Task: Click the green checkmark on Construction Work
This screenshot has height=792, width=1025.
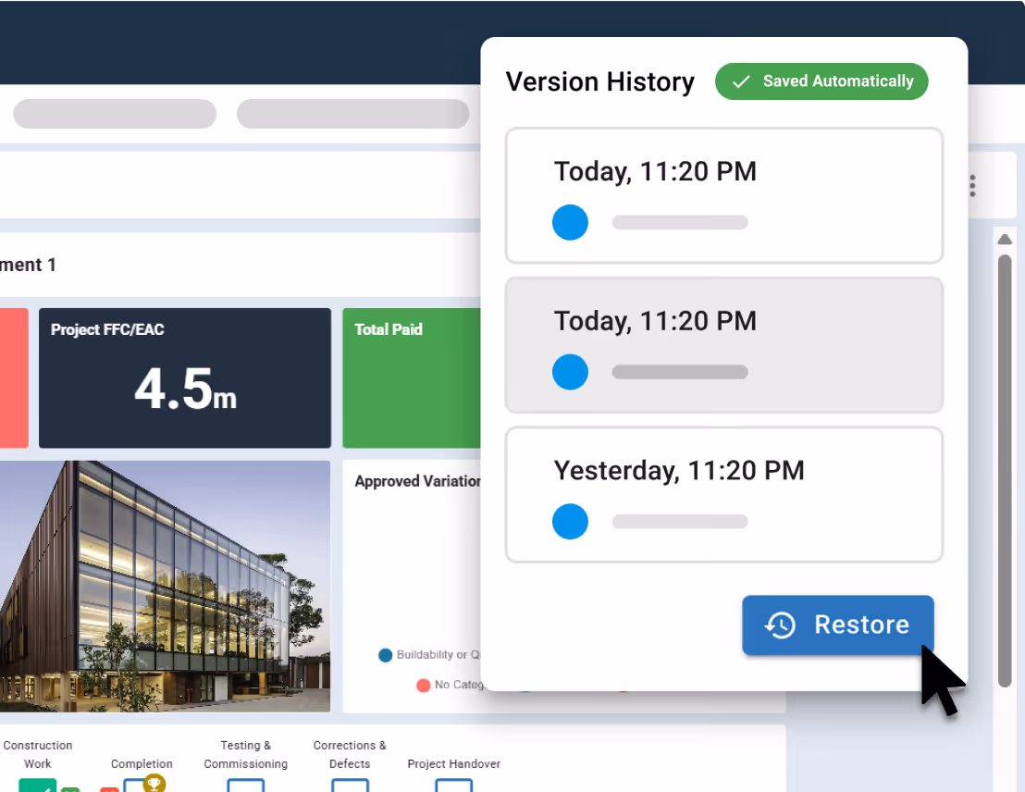Action: (x=39, y=786)
